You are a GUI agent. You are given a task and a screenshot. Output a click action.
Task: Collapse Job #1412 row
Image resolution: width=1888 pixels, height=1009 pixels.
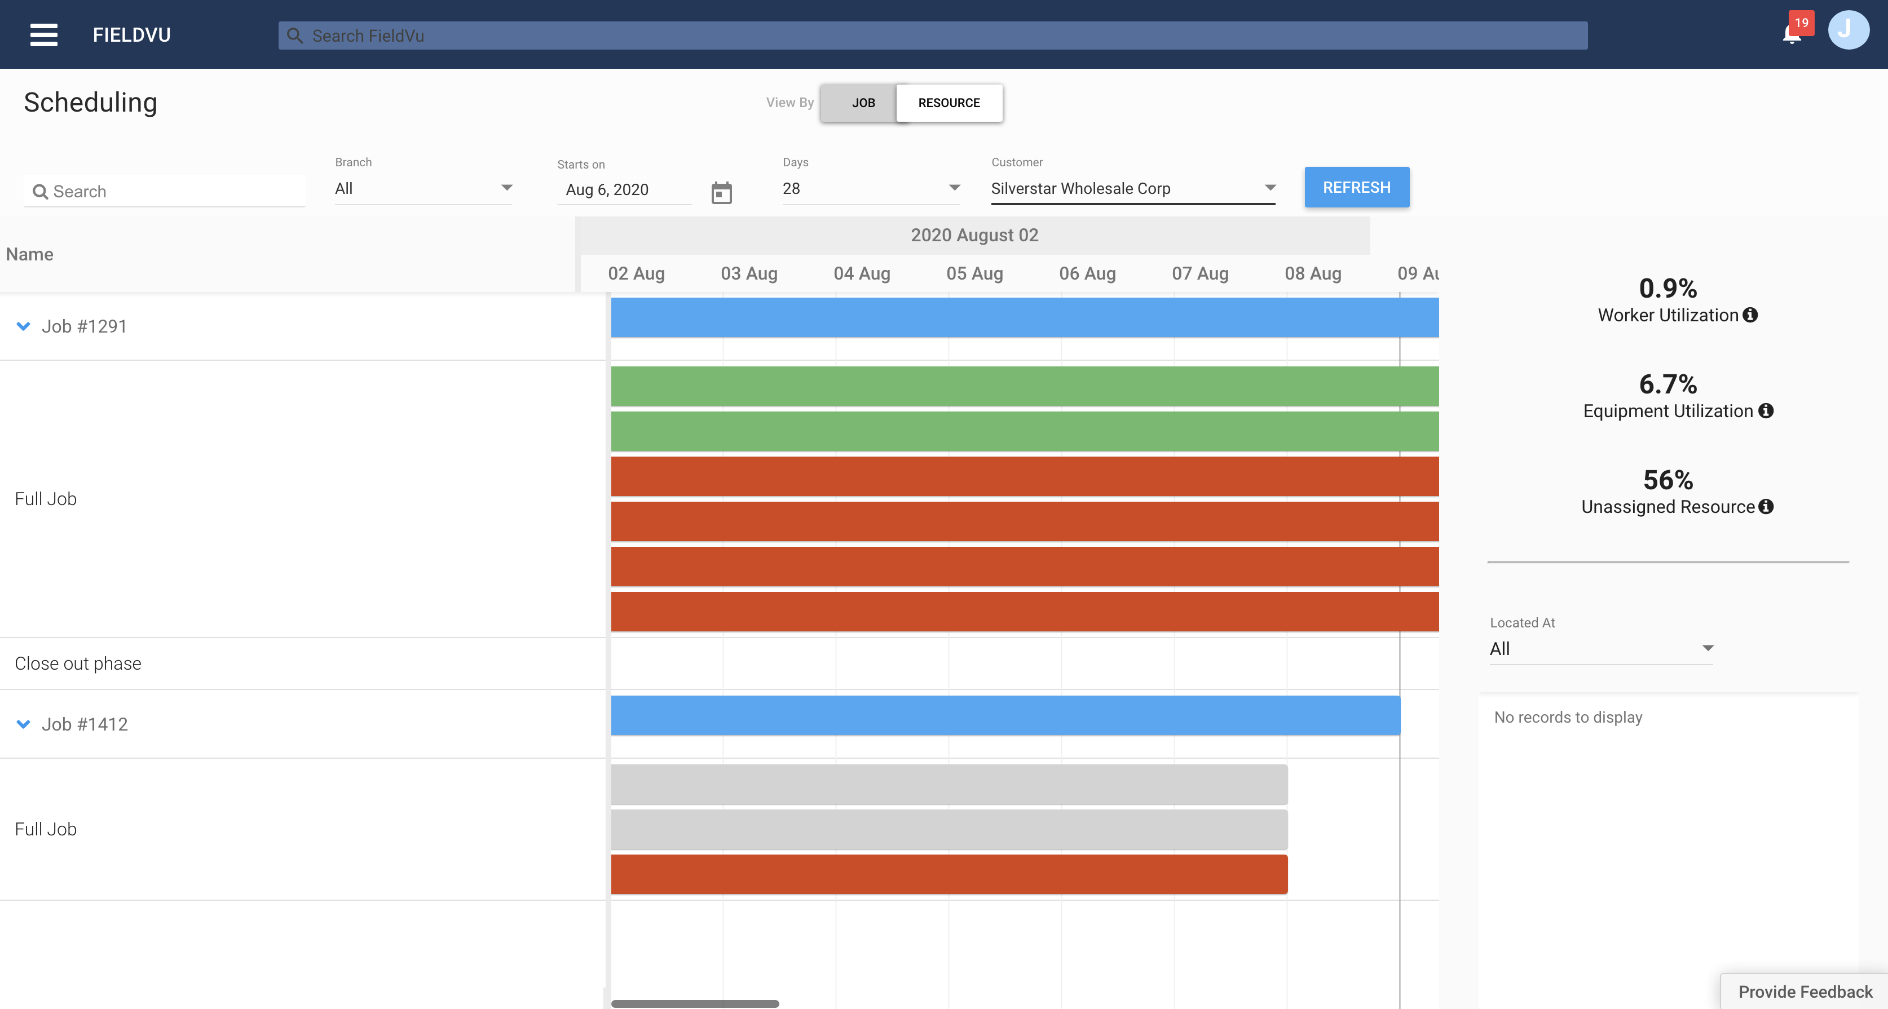24,724
